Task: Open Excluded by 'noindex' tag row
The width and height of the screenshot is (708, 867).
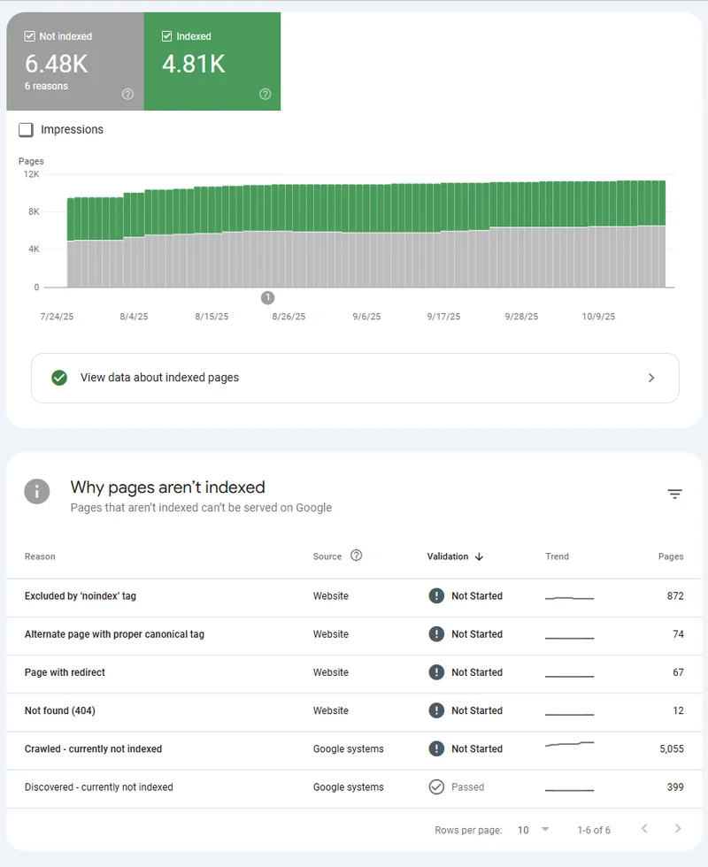Action: point(354,598)
